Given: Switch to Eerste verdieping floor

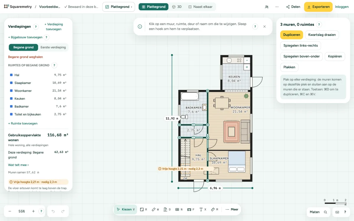Looking at the screenshot, I should (53, 47).
